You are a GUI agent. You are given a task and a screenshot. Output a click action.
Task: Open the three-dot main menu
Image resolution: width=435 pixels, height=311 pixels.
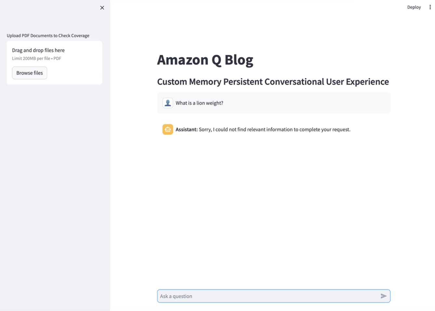pos(430,7)
